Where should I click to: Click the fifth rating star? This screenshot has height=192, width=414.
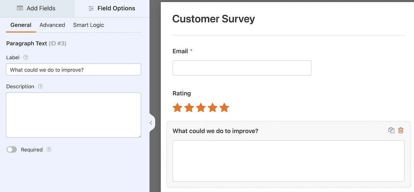pyautogui.click(x=224, y=107)
